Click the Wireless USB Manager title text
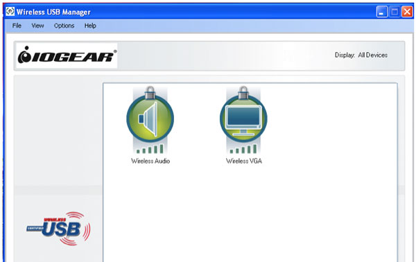 tap(53, 12)
